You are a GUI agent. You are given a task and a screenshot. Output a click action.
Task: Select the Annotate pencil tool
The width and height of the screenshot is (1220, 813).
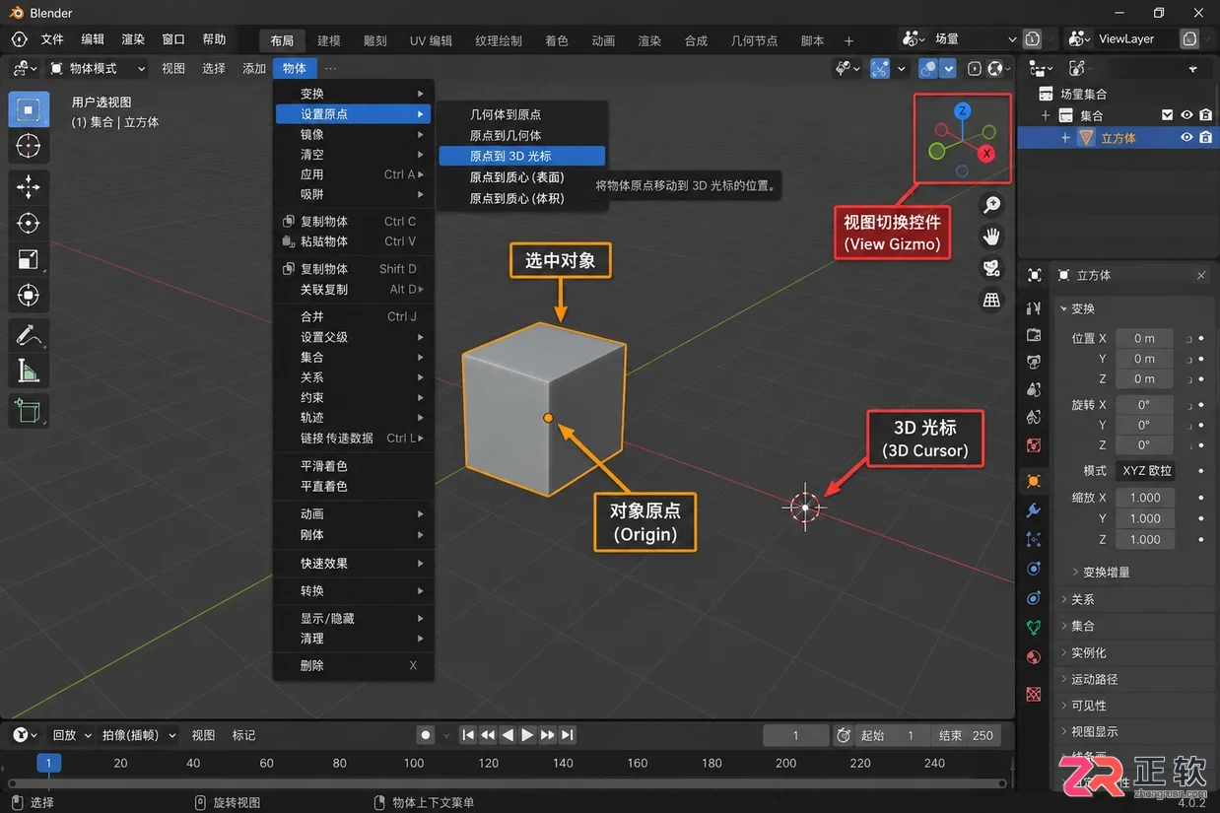point(29,335)
